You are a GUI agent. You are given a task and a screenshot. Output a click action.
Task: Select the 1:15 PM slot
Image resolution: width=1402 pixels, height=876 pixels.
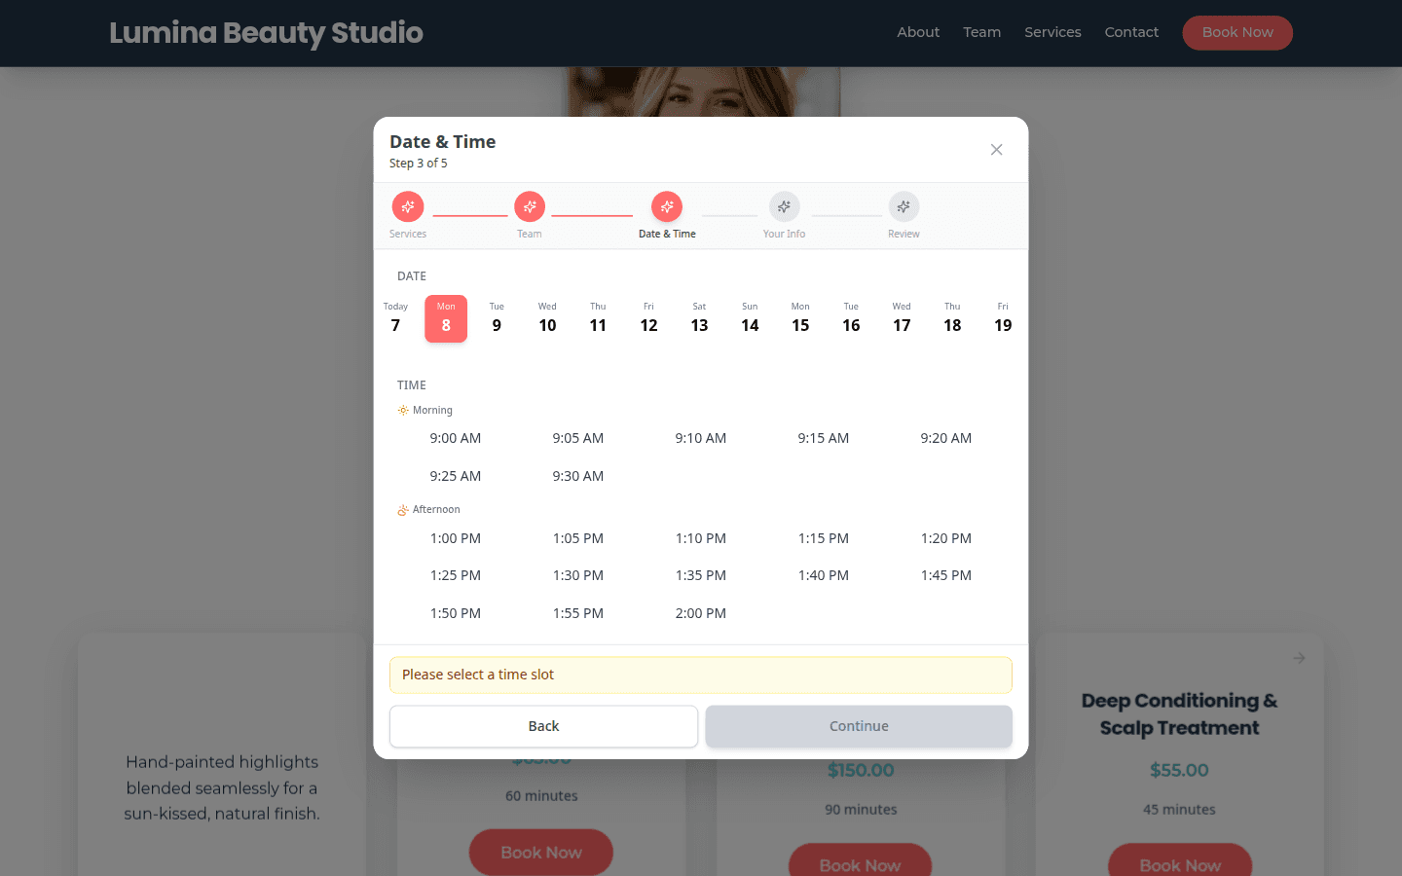point(824,538)
